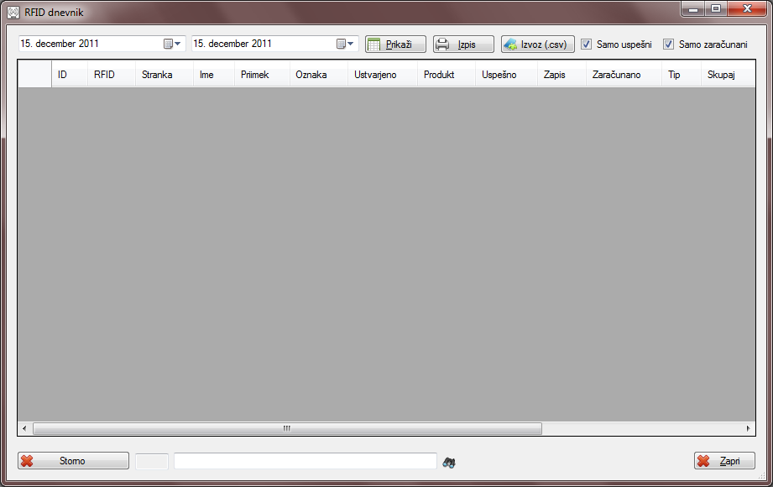Sort by the Ustvarjeno column header

click(x=383, y=75)
